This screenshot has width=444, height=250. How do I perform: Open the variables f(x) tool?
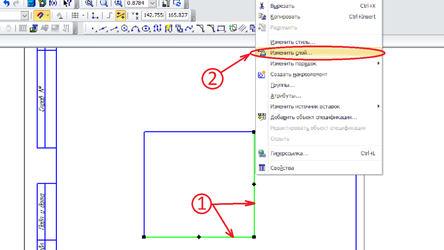coord(53,3)
